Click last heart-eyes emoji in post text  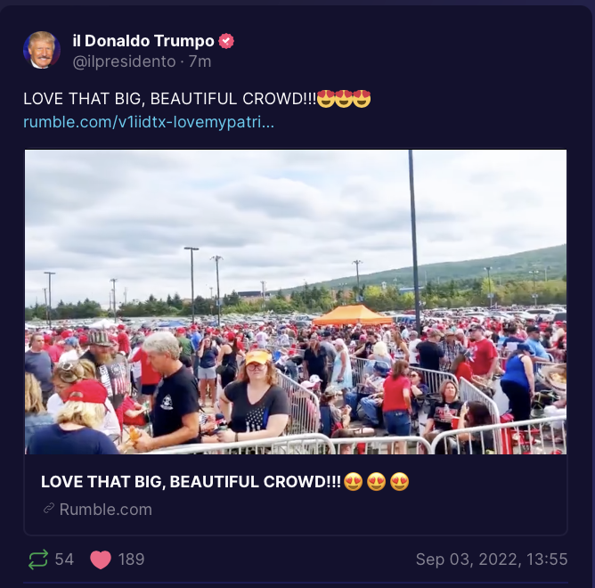tap(362, 99)
